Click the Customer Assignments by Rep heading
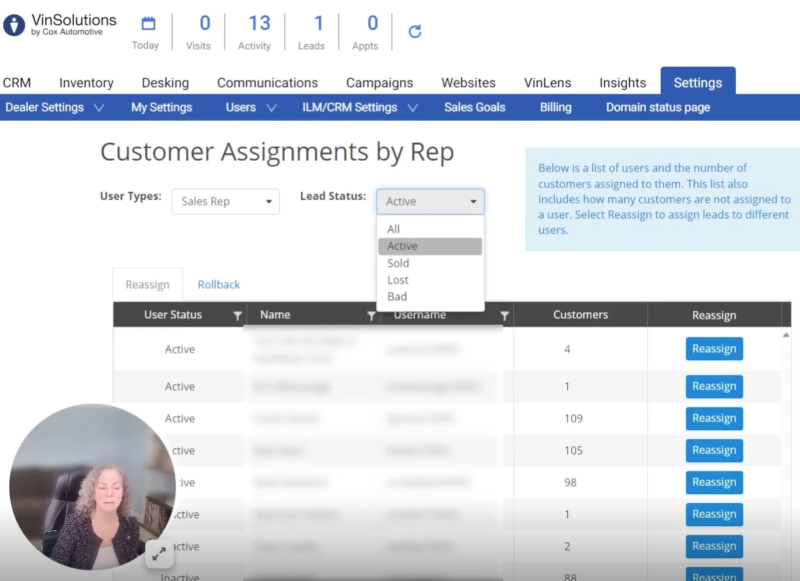 click(x=277, y=153)
